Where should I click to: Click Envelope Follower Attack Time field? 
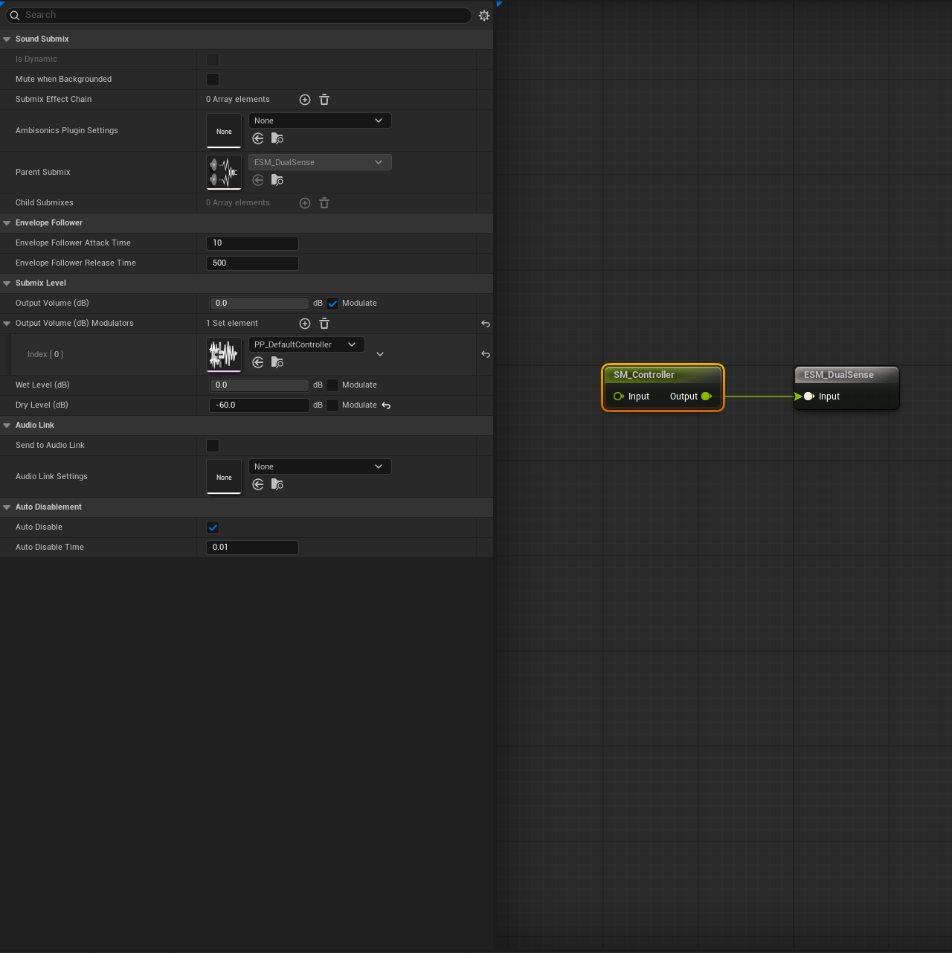252,243
